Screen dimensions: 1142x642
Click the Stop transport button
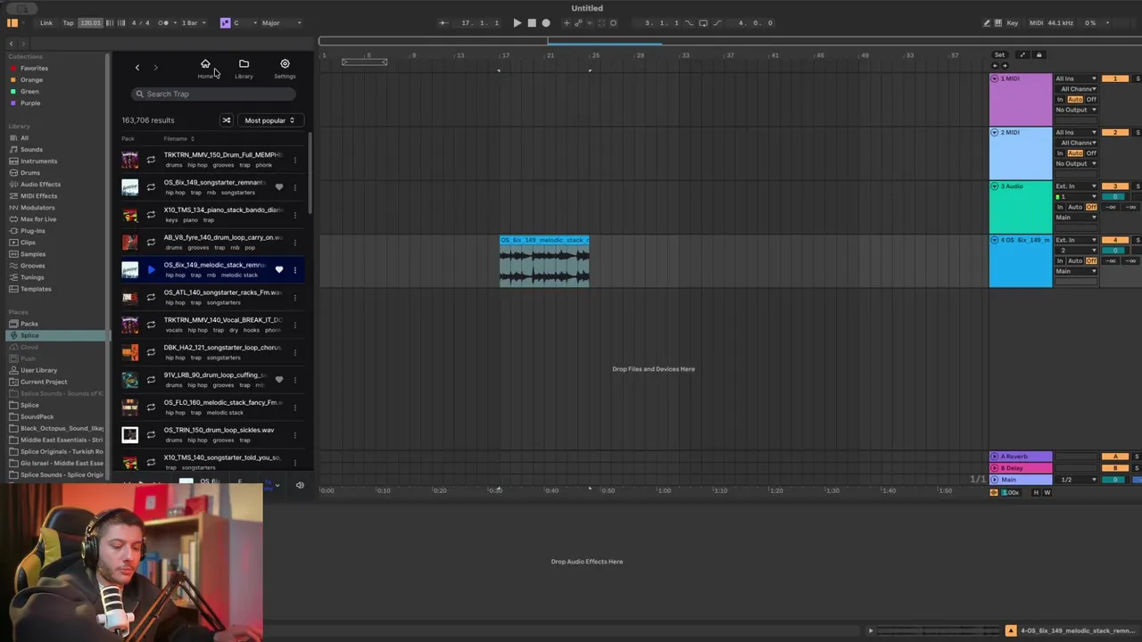click(532, 23)
